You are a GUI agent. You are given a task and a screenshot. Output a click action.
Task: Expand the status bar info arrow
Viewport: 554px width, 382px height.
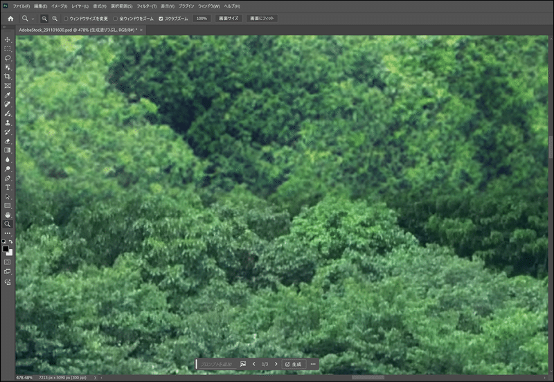pos(95,377)
